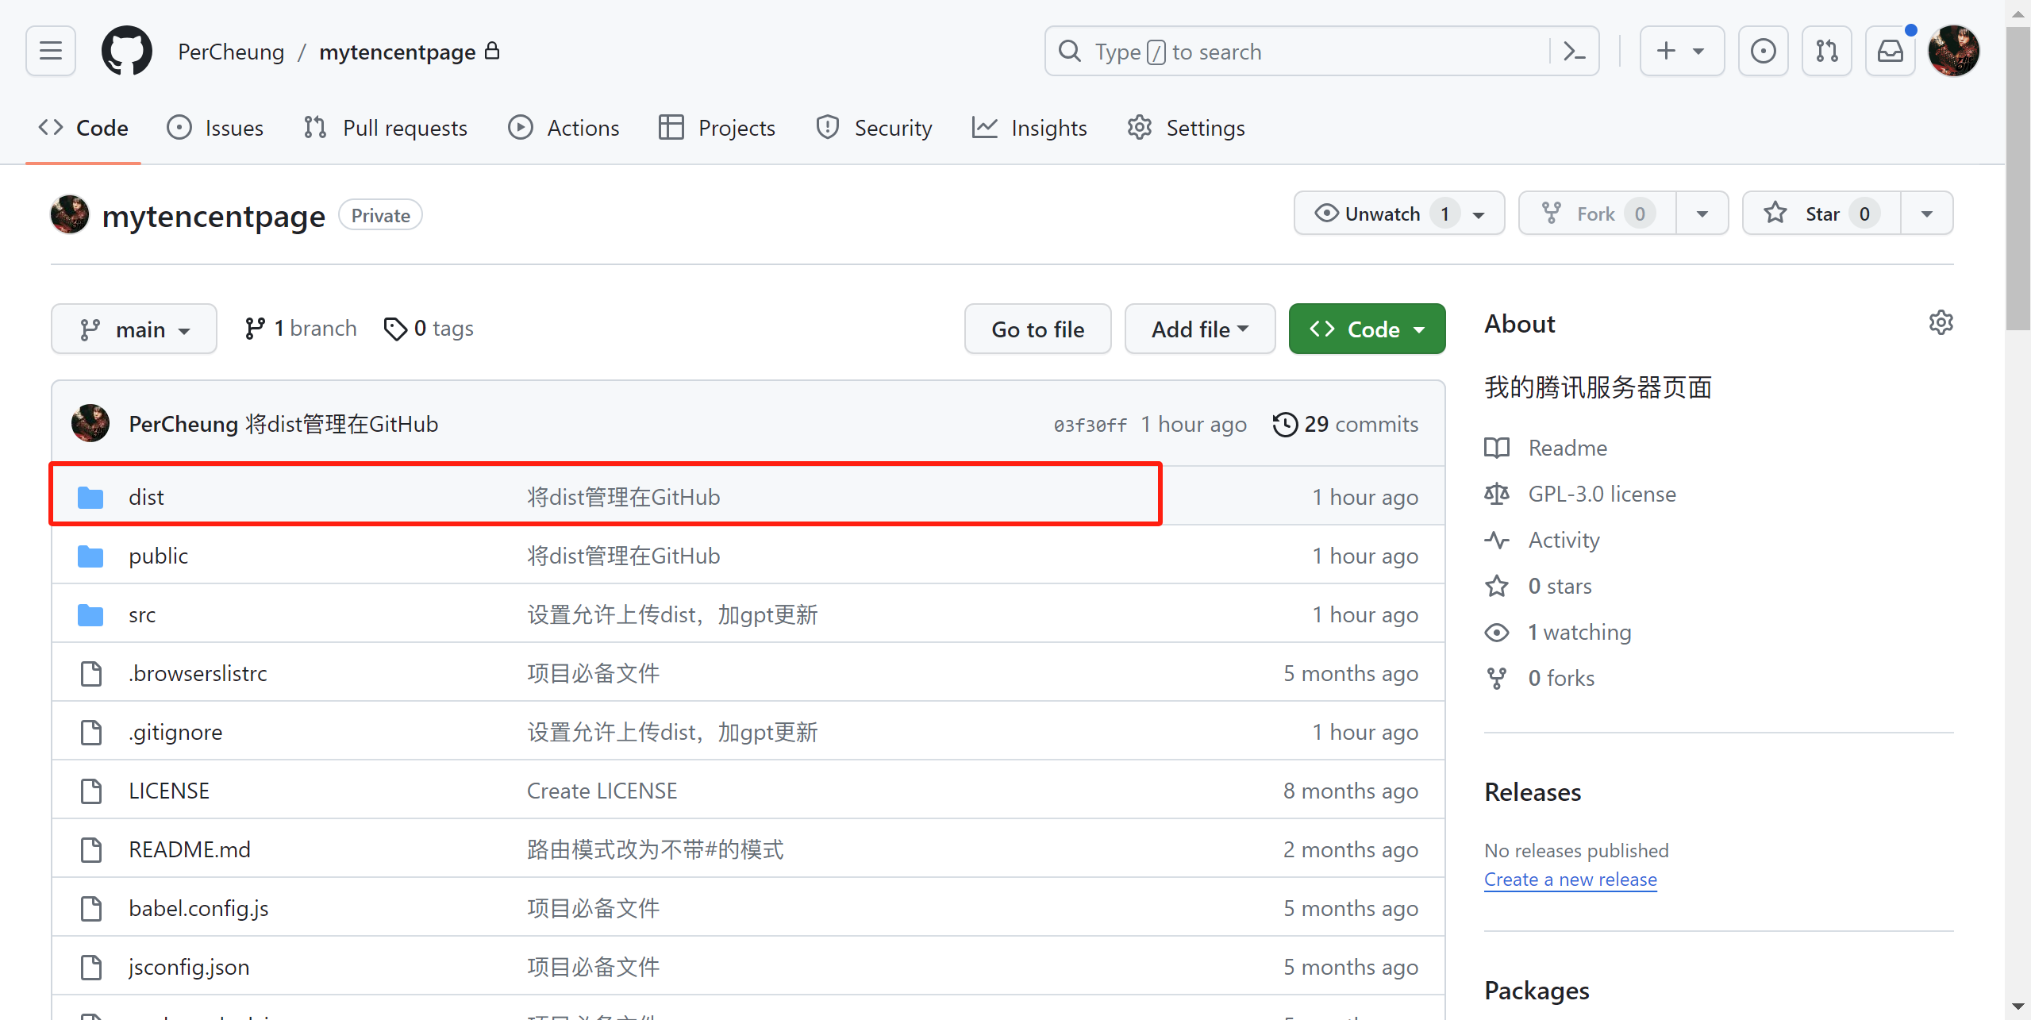
Task: Toggle the Add file dropdown menu
Action: coord(1198,329)
